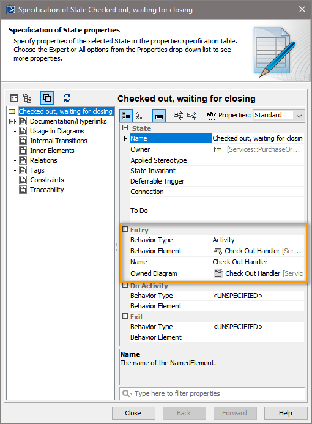Click the tree list view icon
Screen dimensions: 312x424
(x=14, y=98)
